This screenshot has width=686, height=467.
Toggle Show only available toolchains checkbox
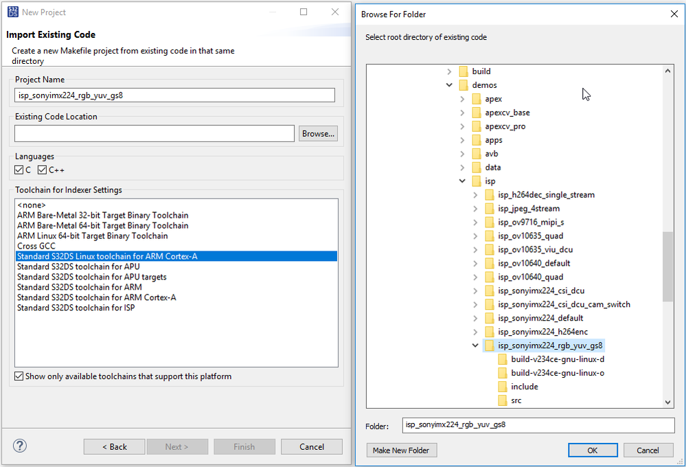tap(19, 376)
